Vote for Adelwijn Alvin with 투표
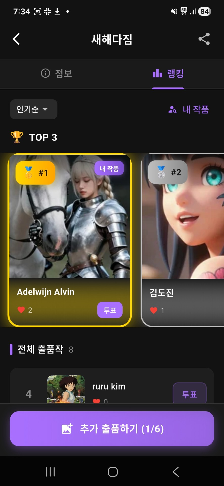 pos(110,310)
